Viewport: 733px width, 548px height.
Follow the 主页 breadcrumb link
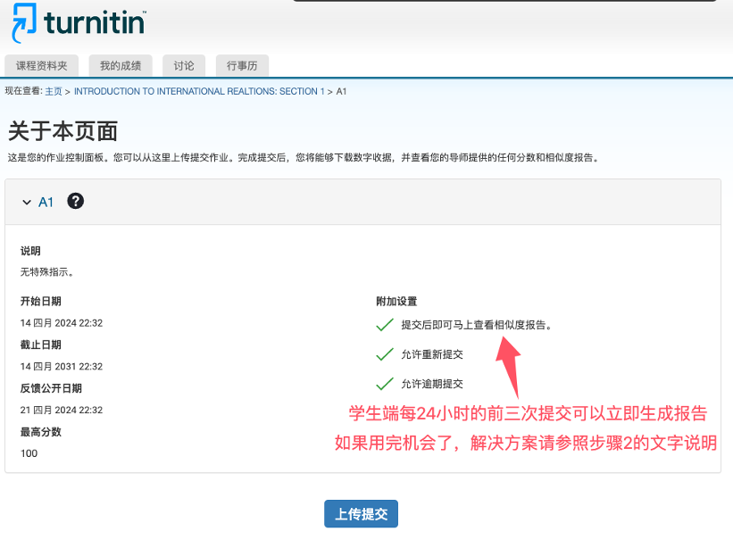(54, 92)
